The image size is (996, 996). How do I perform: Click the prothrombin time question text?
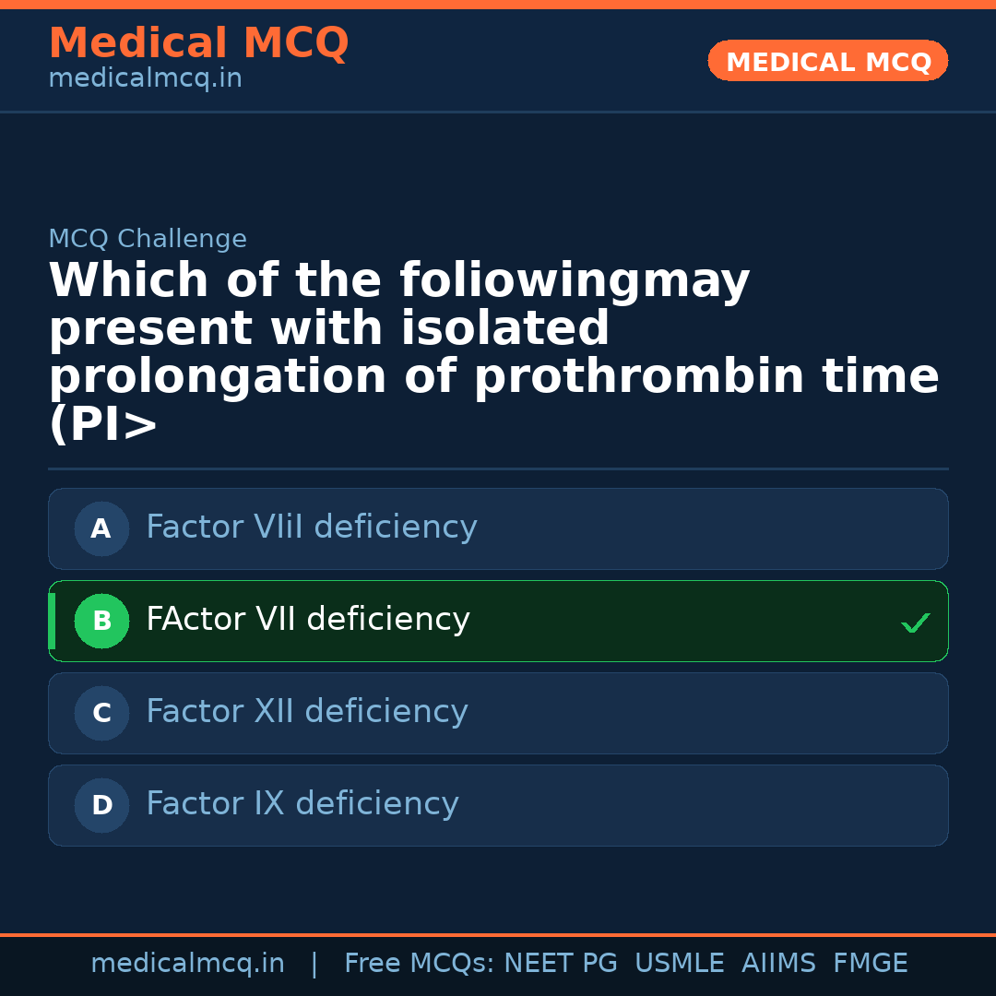tap(493, 353)
